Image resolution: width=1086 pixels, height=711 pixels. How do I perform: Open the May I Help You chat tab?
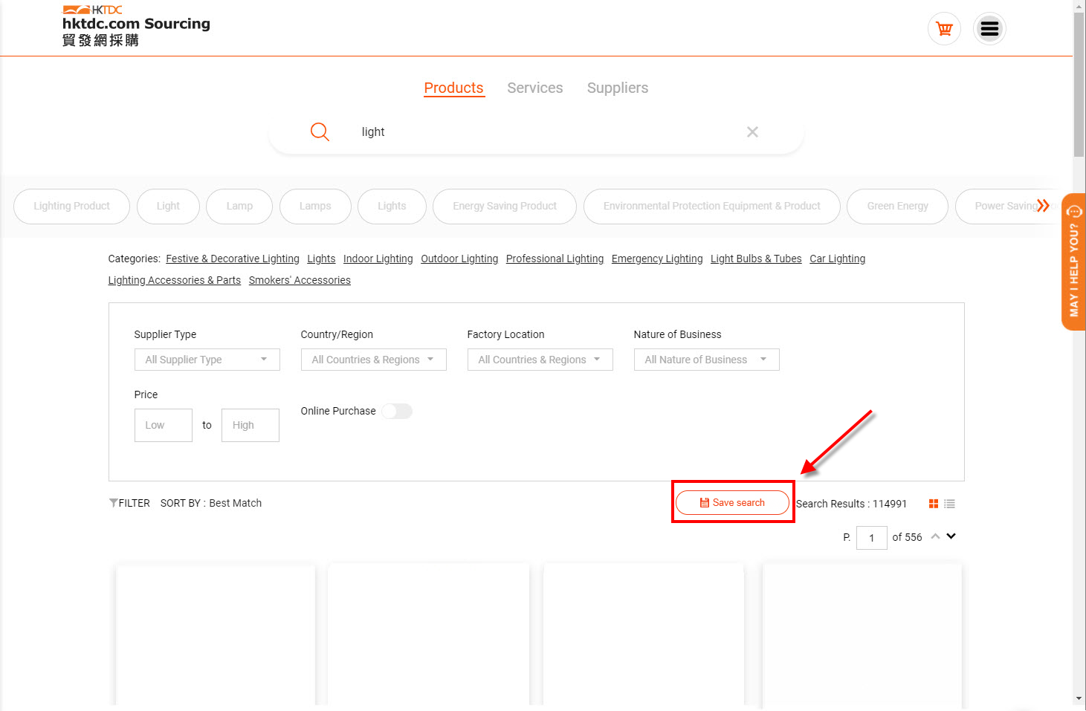(1073, 262)
